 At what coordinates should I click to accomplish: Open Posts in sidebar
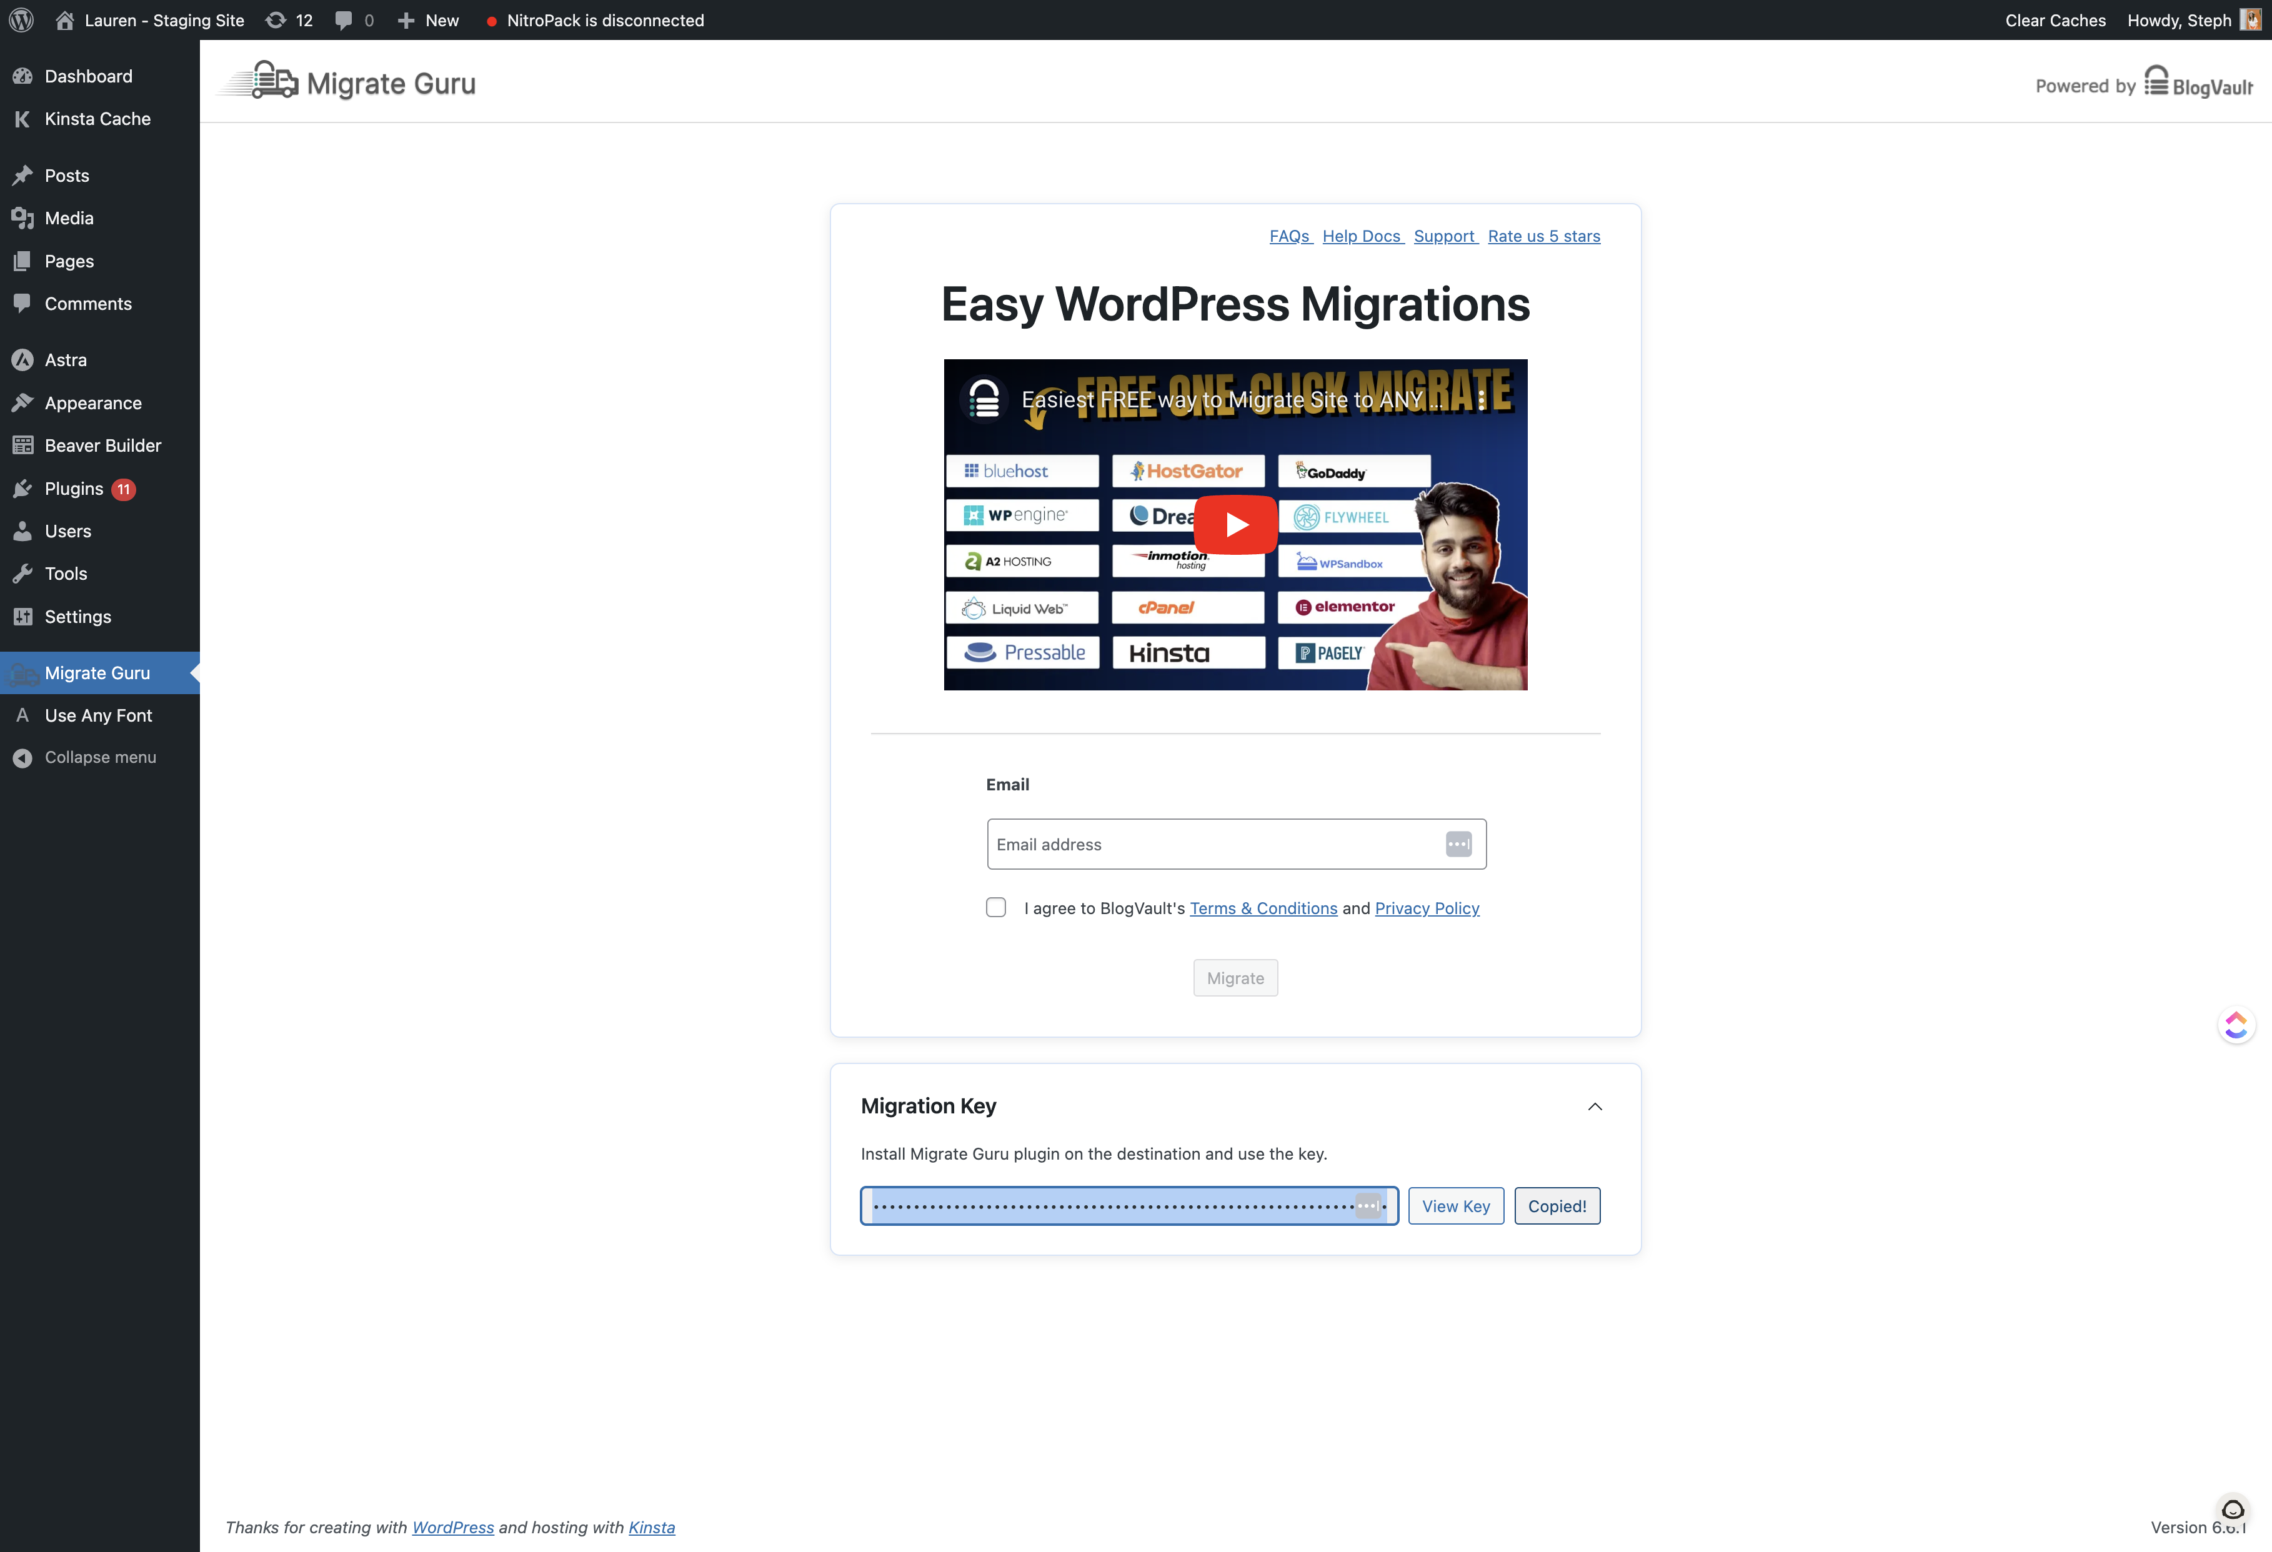(100, 176)
